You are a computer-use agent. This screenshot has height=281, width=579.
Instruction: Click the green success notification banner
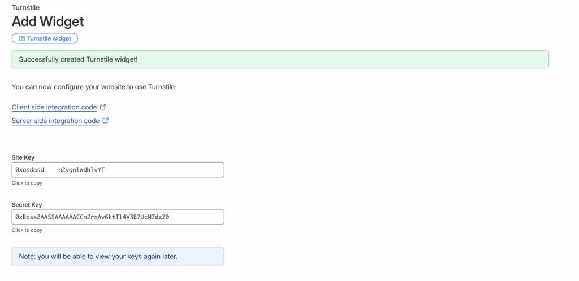(280, 59)
